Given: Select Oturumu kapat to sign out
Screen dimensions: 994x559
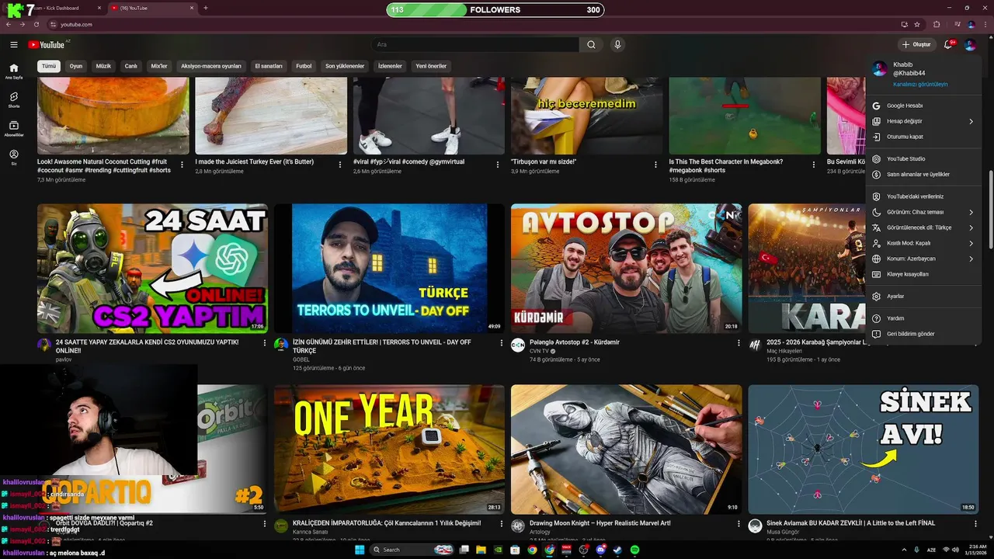Looking at the screenshot, I should [923, 137].
